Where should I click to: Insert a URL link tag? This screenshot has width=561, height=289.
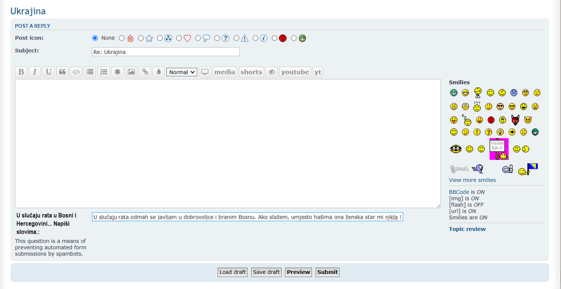(x=145, y=72)
